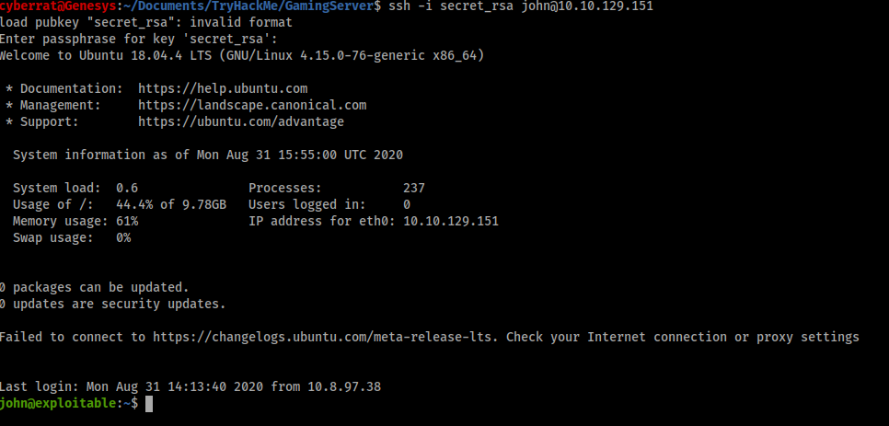Click the blinking terminal cursor block
Screen dimensions: 889x426
149,404
